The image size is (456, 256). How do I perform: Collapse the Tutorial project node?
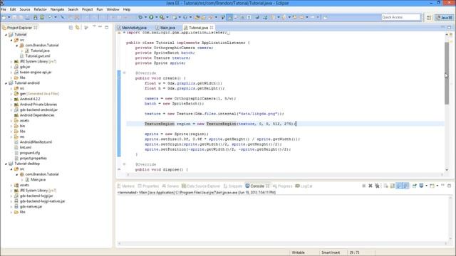tap(6, 35)
